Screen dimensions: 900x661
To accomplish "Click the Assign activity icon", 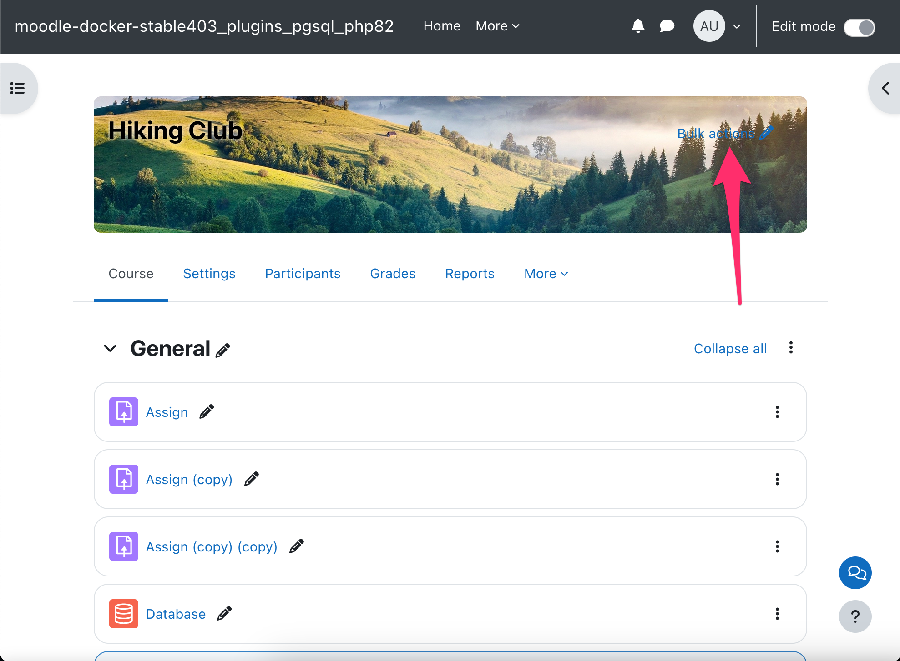I will [x=123, y=412].
